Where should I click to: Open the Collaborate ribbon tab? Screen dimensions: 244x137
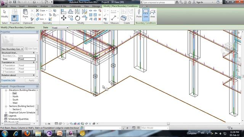tap(75, 6)
